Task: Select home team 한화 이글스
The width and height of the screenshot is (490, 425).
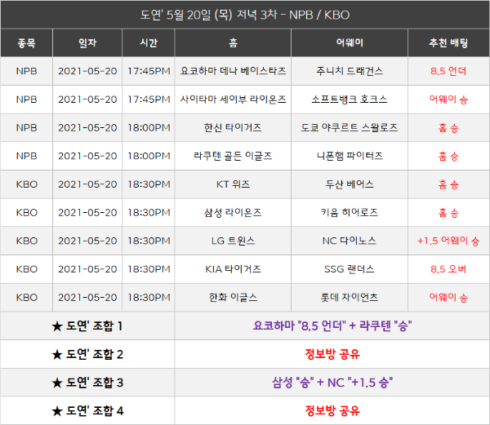Action: [x=233, y=298]
